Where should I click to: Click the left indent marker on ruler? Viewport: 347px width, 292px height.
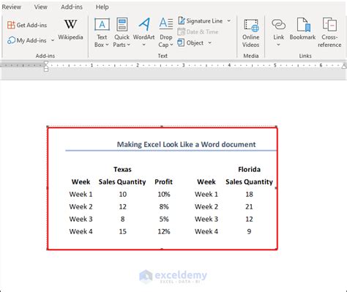46,70
